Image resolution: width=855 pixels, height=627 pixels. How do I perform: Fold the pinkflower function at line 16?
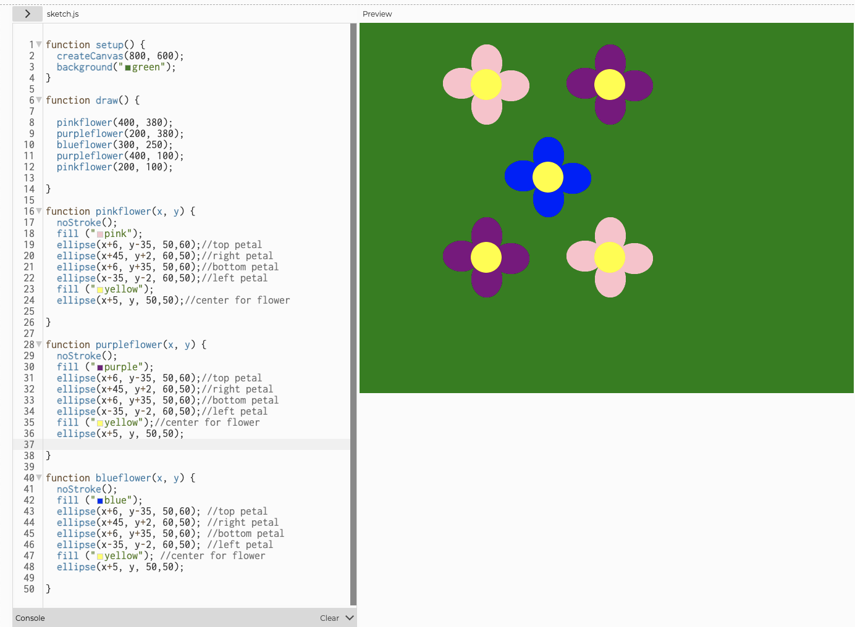pos(39,211)
